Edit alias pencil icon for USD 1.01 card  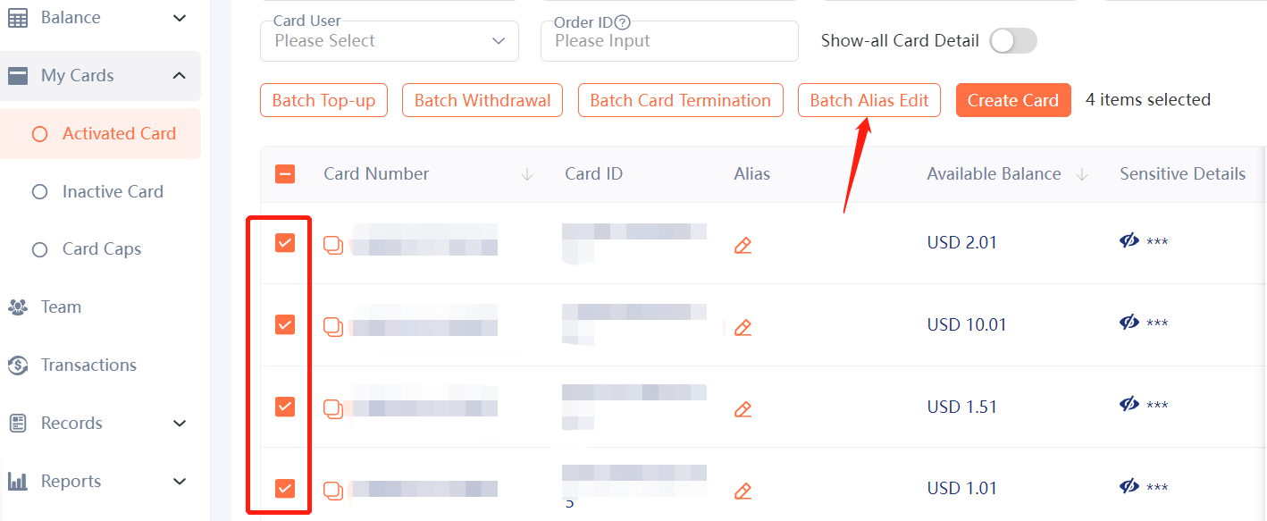(x=743, y=491)
